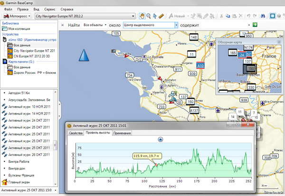Click the round up-arrow button above elevation graph
The width and height of the screenshot is (285, 196).
click(x=161, y=140)
